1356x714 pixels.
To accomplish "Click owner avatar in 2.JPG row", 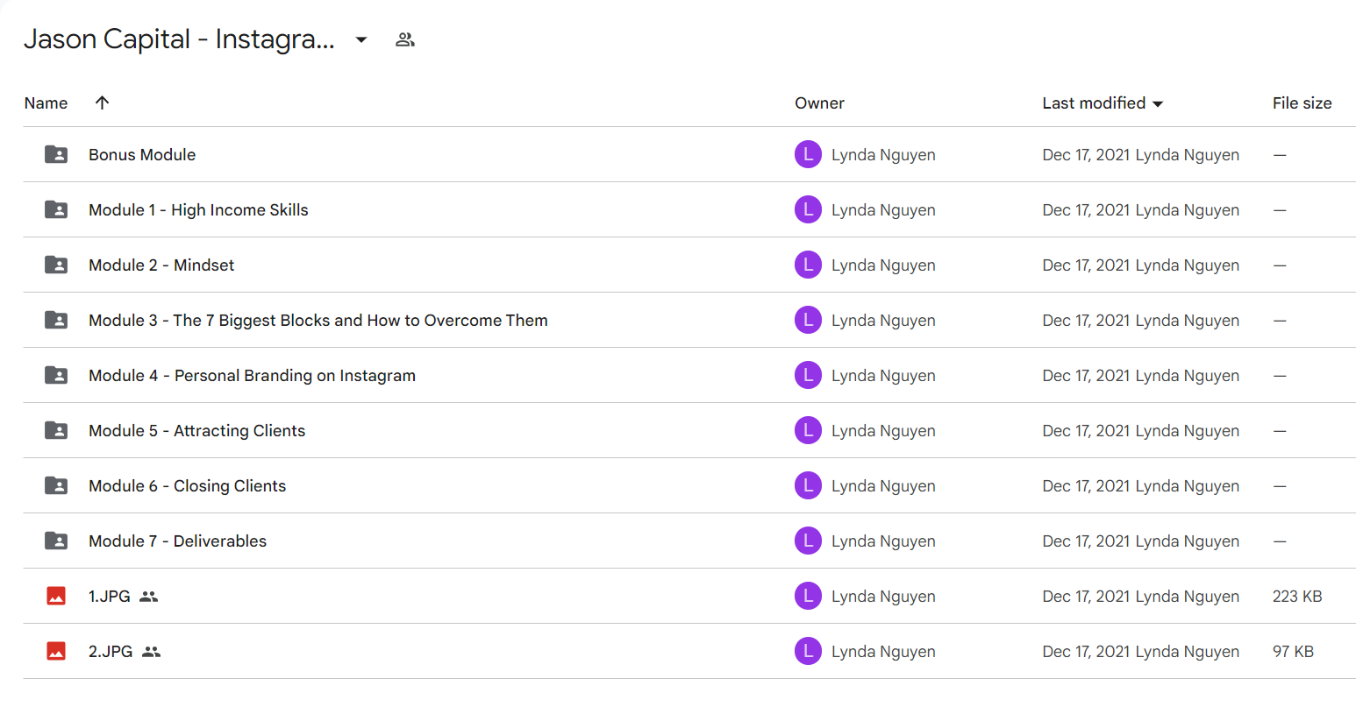I will 808,651.
